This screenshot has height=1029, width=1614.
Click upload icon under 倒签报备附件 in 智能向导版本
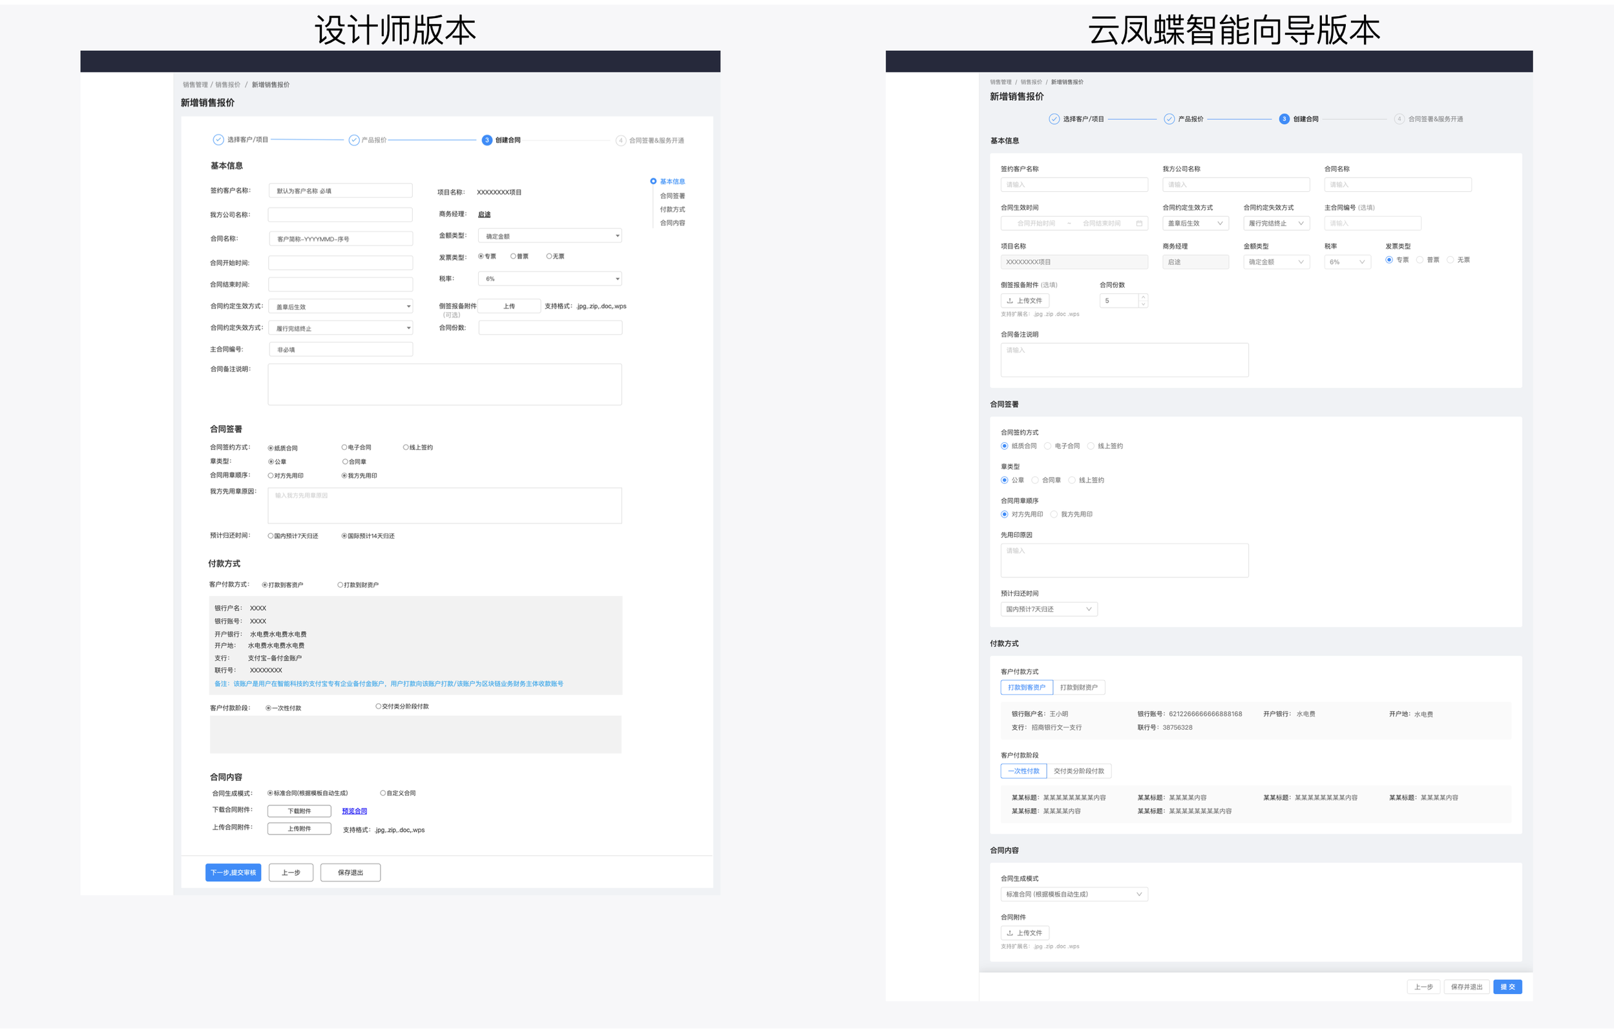tap(1009, 301)
